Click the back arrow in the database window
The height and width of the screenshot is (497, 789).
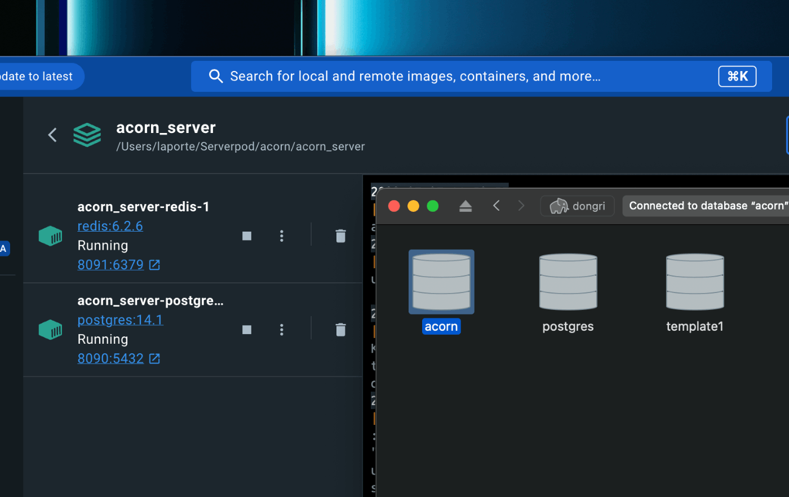click(497, 206)
